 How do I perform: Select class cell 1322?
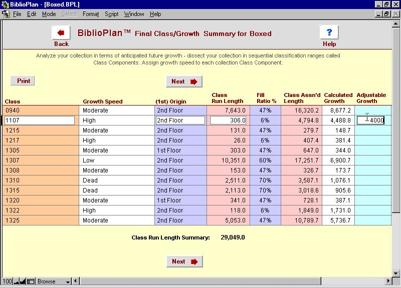pos(41,210)
